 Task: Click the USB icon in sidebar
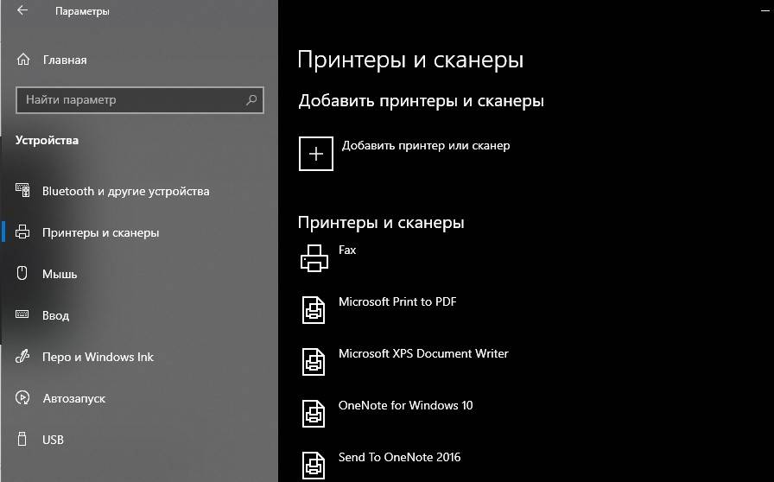tap(23, 440)
